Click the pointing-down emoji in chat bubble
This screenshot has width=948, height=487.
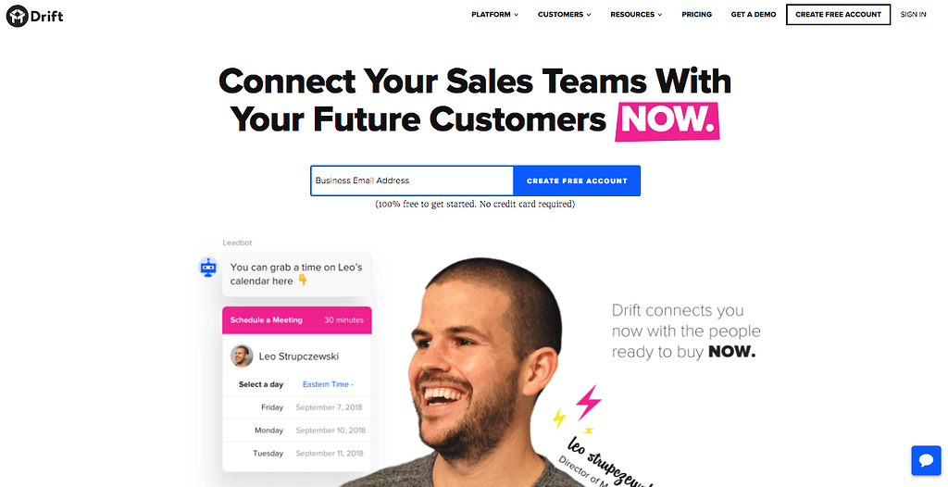(x=303, y=281)
